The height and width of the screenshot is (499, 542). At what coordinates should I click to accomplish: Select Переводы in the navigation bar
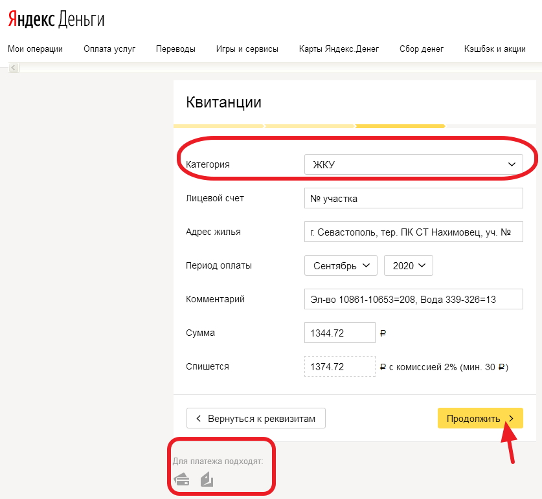[x=175, y=49]
